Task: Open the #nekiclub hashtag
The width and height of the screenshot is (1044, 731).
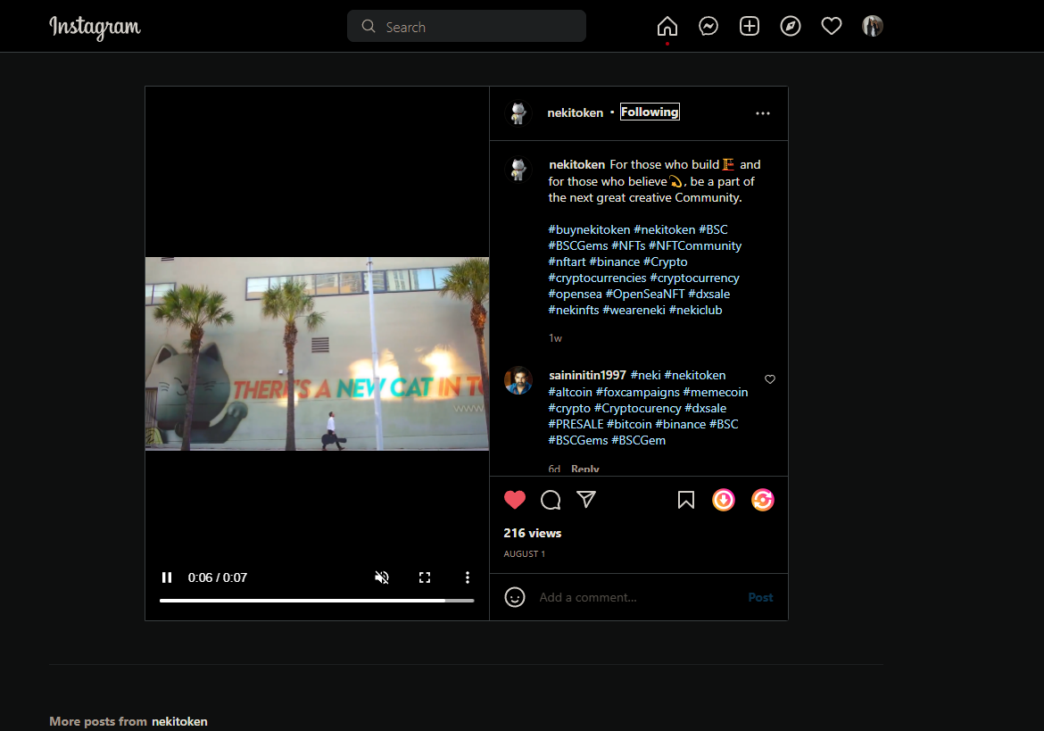Action: click(x=696, y=310)
